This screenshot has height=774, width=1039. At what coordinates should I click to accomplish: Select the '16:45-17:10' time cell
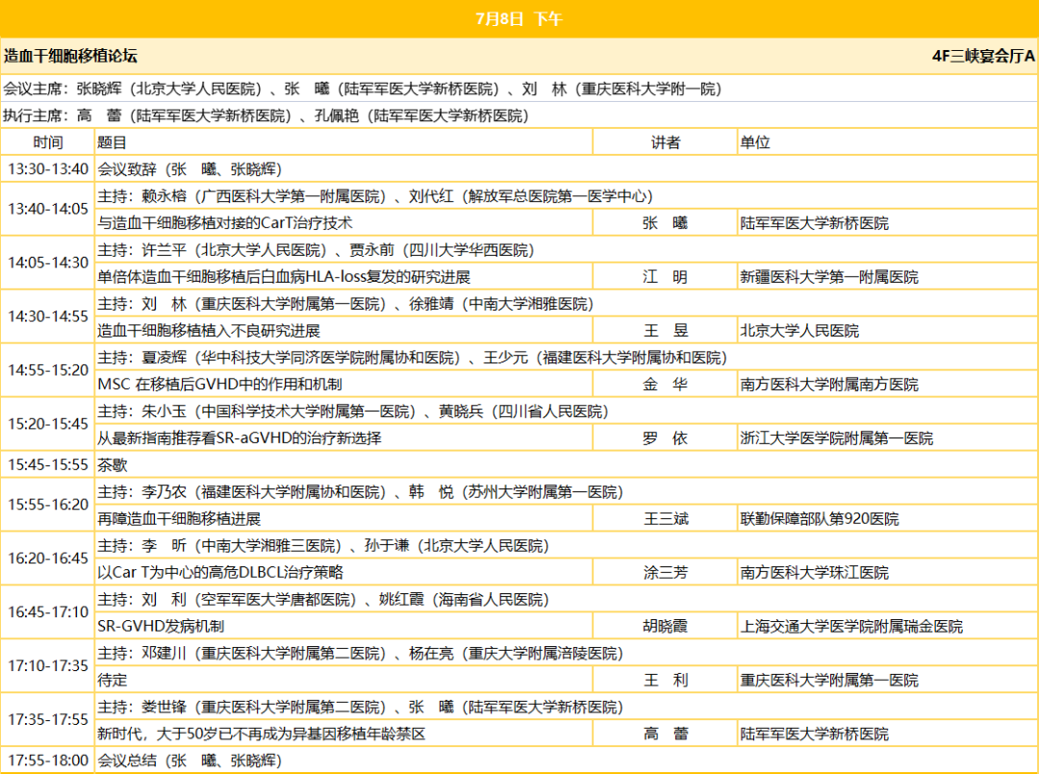[48, 612]
